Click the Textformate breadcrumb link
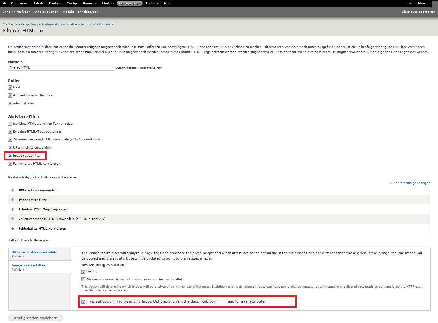The height and width of the screenshot is (323, 438). tap(104, 24)
